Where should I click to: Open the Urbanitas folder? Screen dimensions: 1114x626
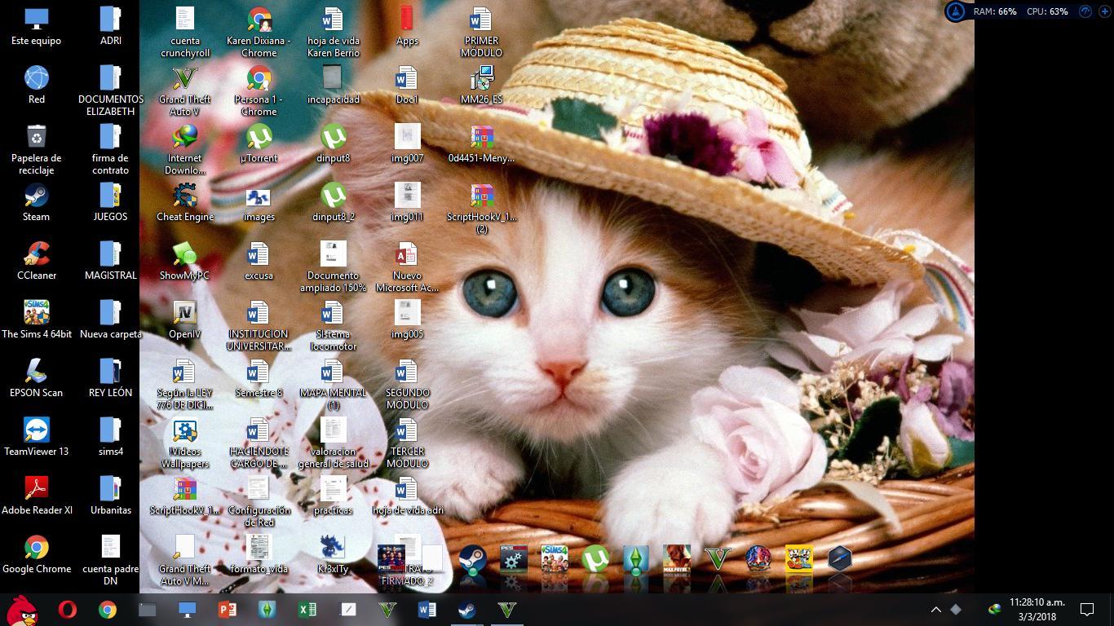(111, 495)
